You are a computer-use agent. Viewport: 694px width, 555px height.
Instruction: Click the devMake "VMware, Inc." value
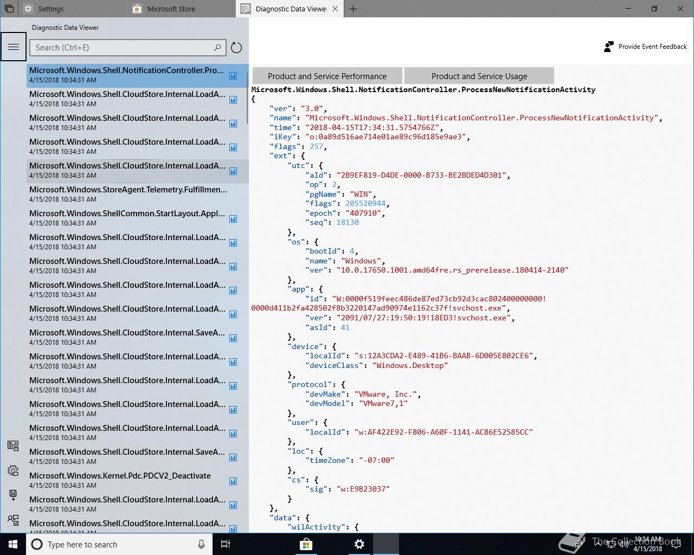pyautogui.click(x=386, y=394)
